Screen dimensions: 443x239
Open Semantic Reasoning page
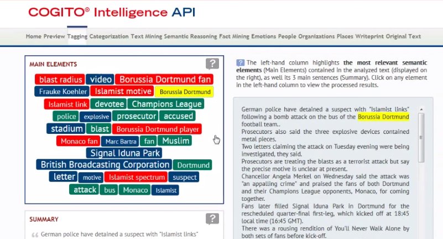click(x=190, y=37)
